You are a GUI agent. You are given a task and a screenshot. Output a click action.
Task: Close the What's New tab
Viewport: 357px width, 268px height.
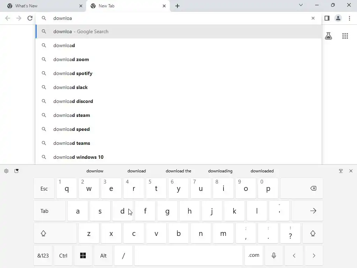coord(81,6)
